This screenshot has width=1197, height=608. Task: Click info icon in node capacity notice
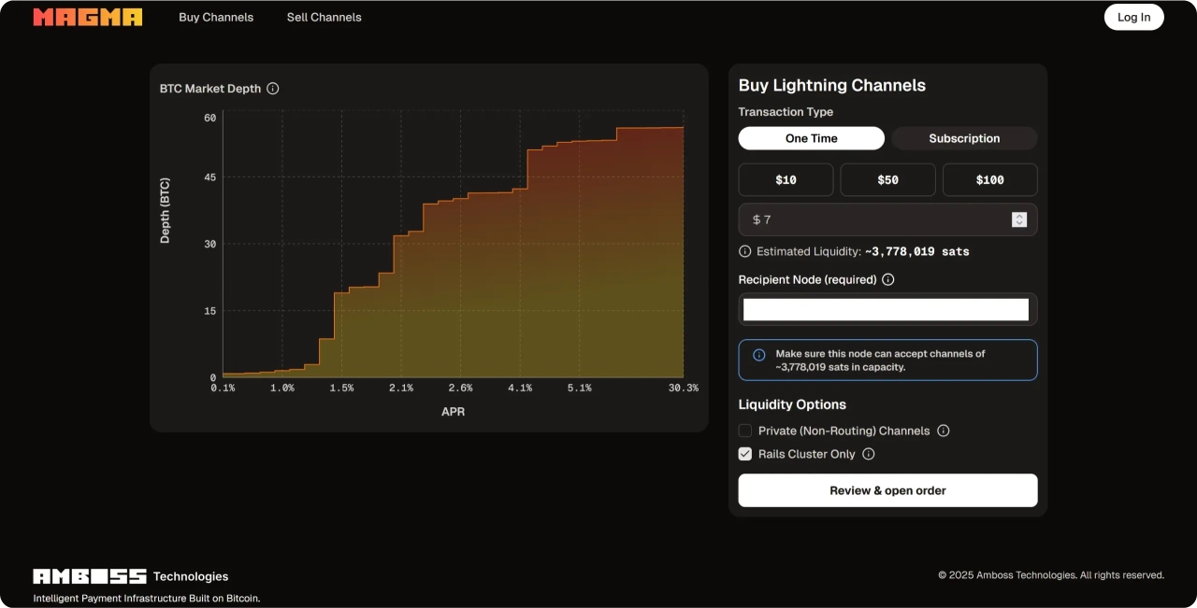(759, 355)
